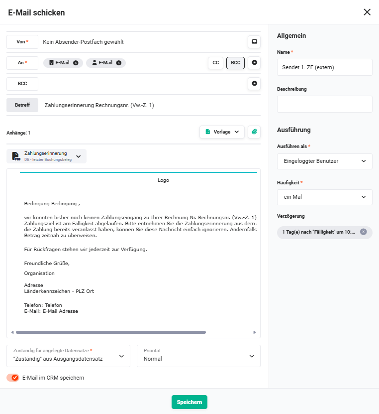Click 'Für Rückfragen stehen wir jederzeit' line
The width and height of the screenshot is (379, 414).
click(86, 249)
